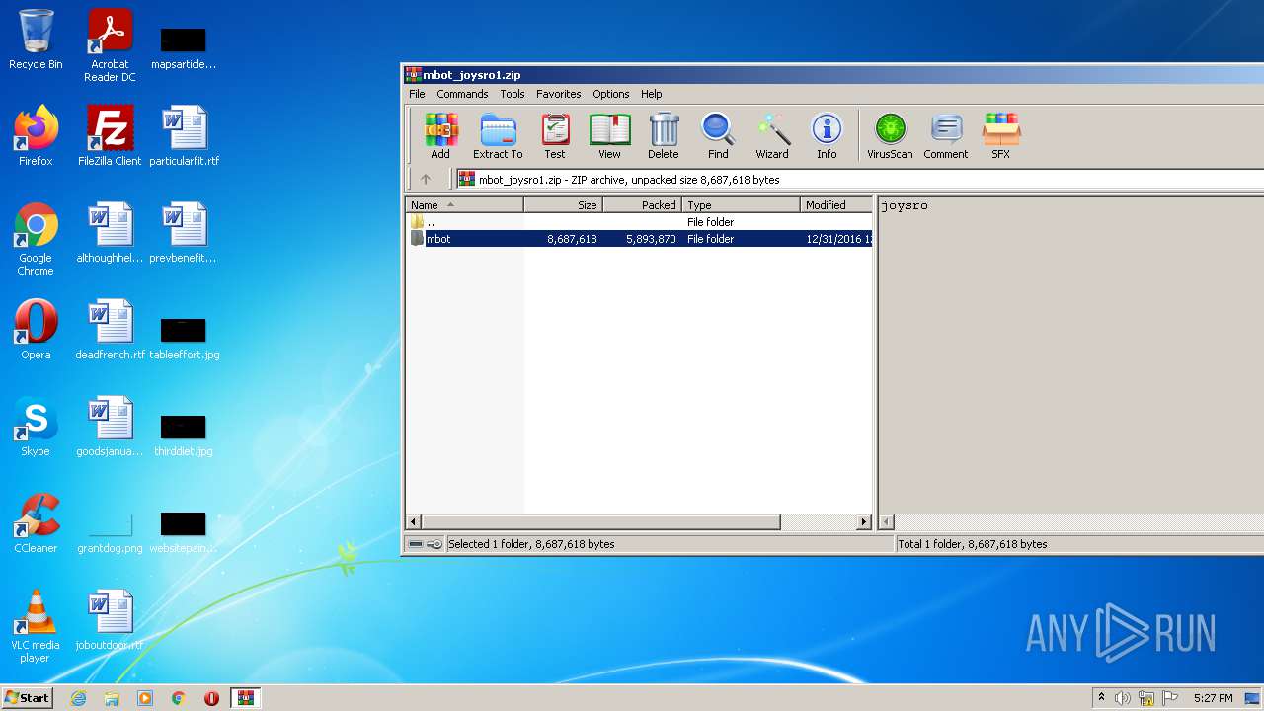Open the Options menu
The width and height of the screenshot is (1264, 711).
click(611, 94)
